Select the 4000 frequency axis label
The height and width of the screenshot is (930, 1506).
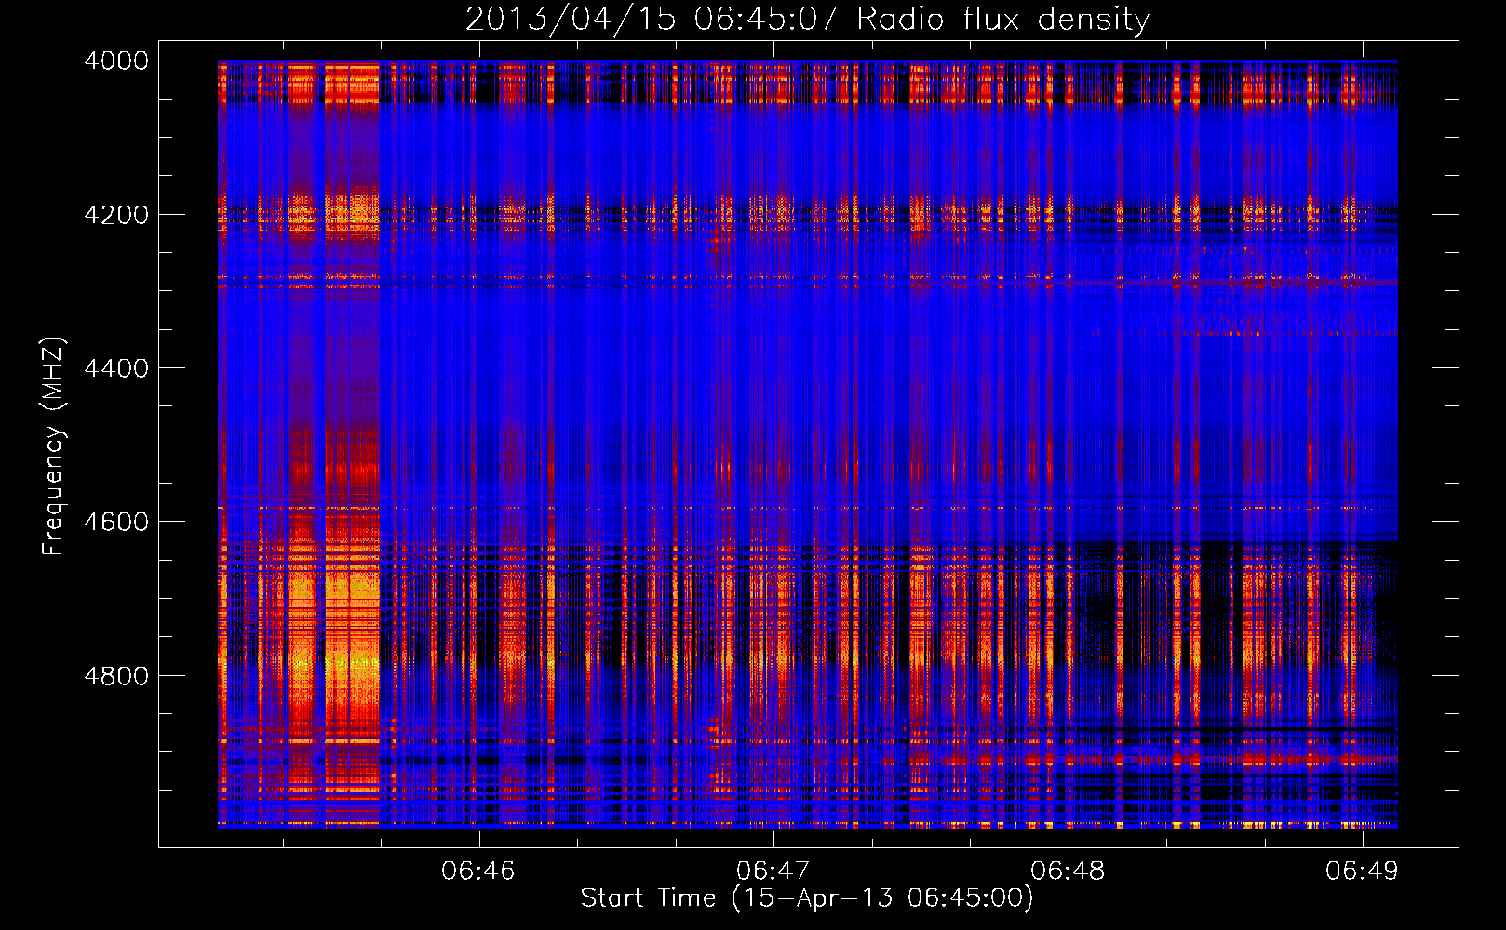coord(116,60)
